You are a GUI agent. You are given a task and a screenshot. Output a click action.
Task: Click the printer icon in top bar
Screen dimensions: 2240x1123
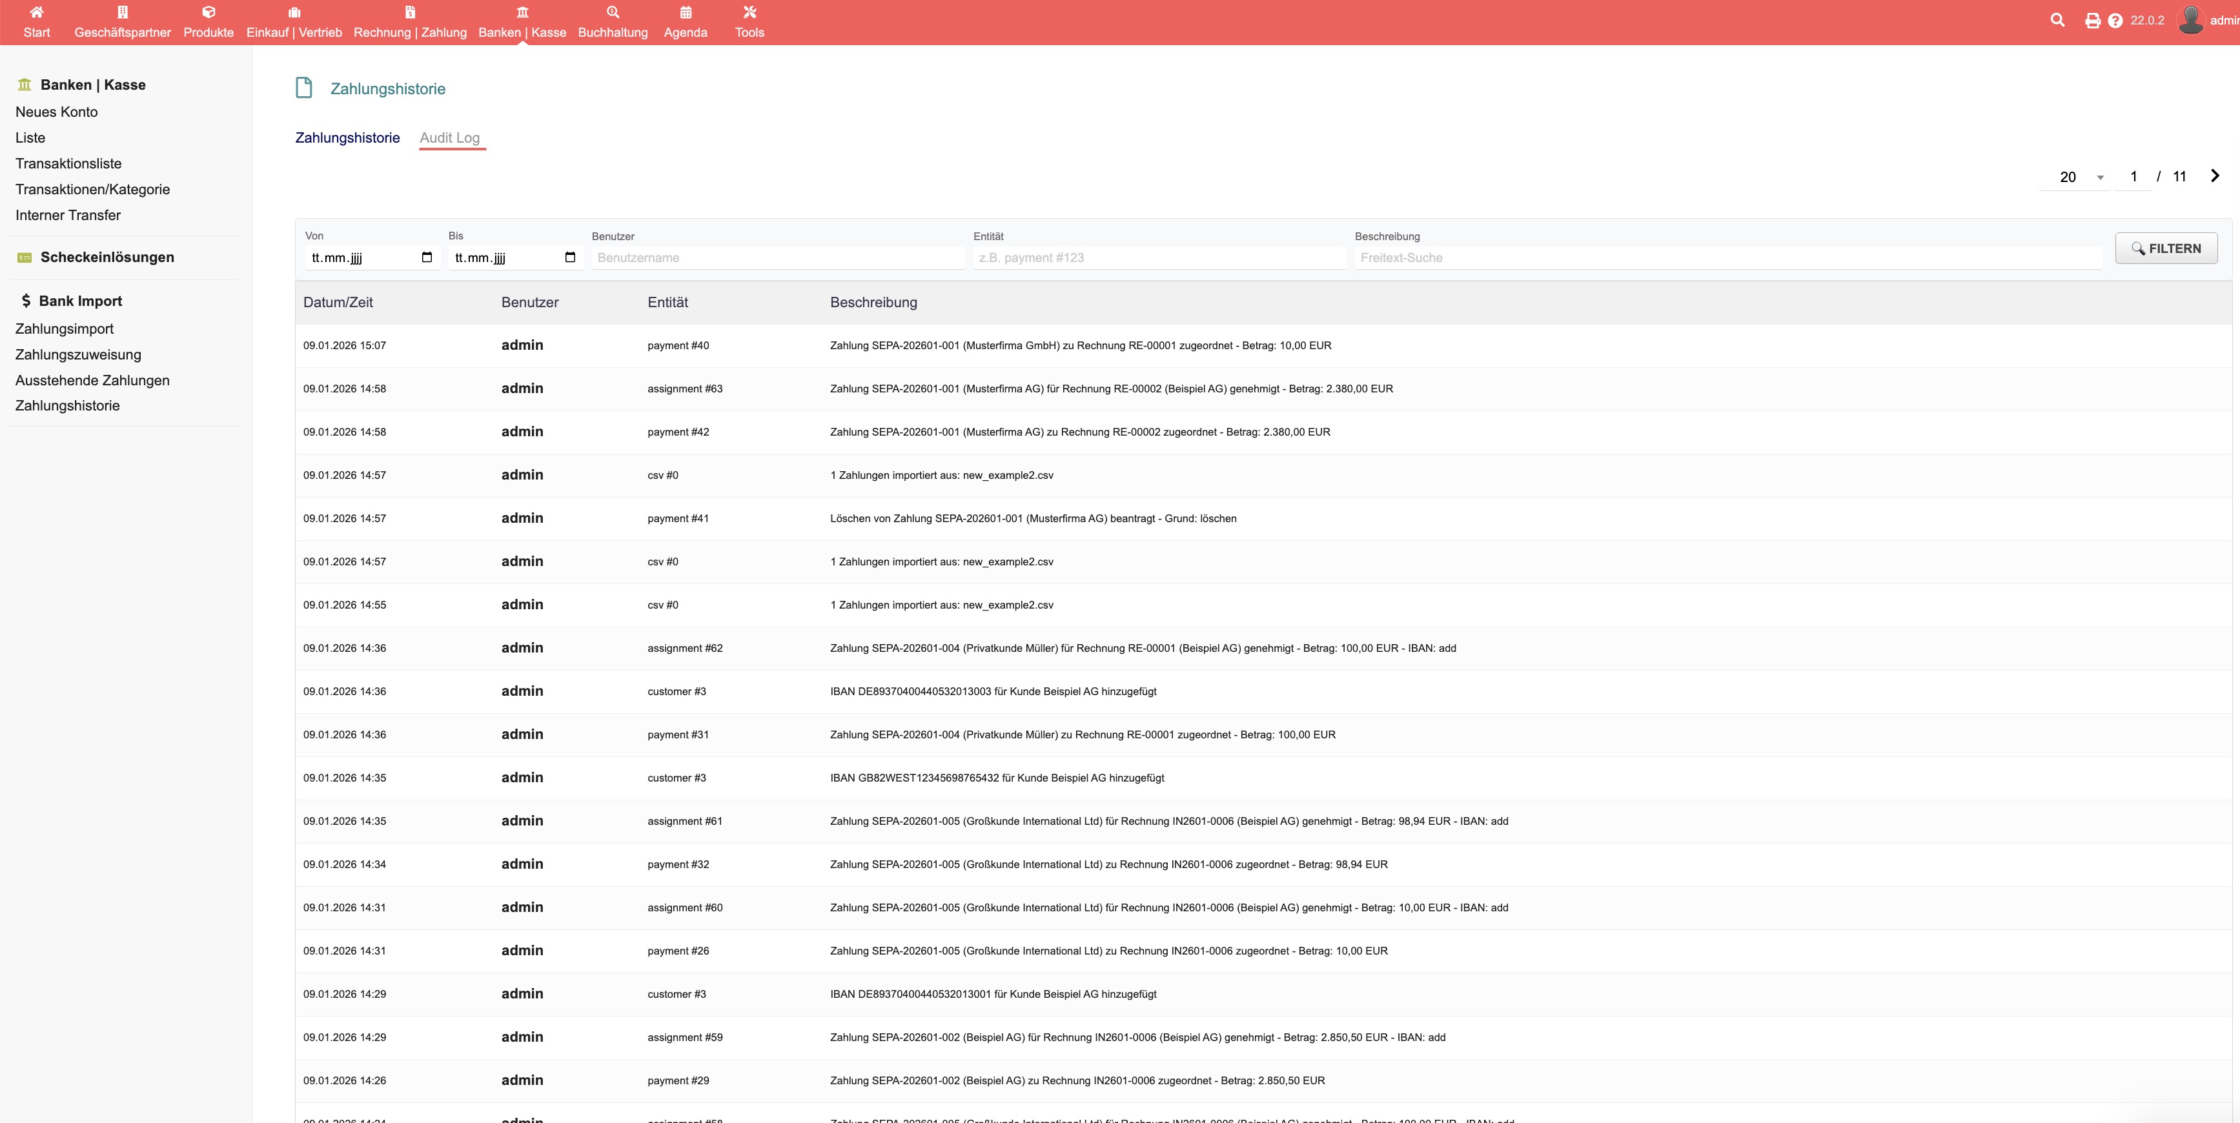tap(2092, 20)
